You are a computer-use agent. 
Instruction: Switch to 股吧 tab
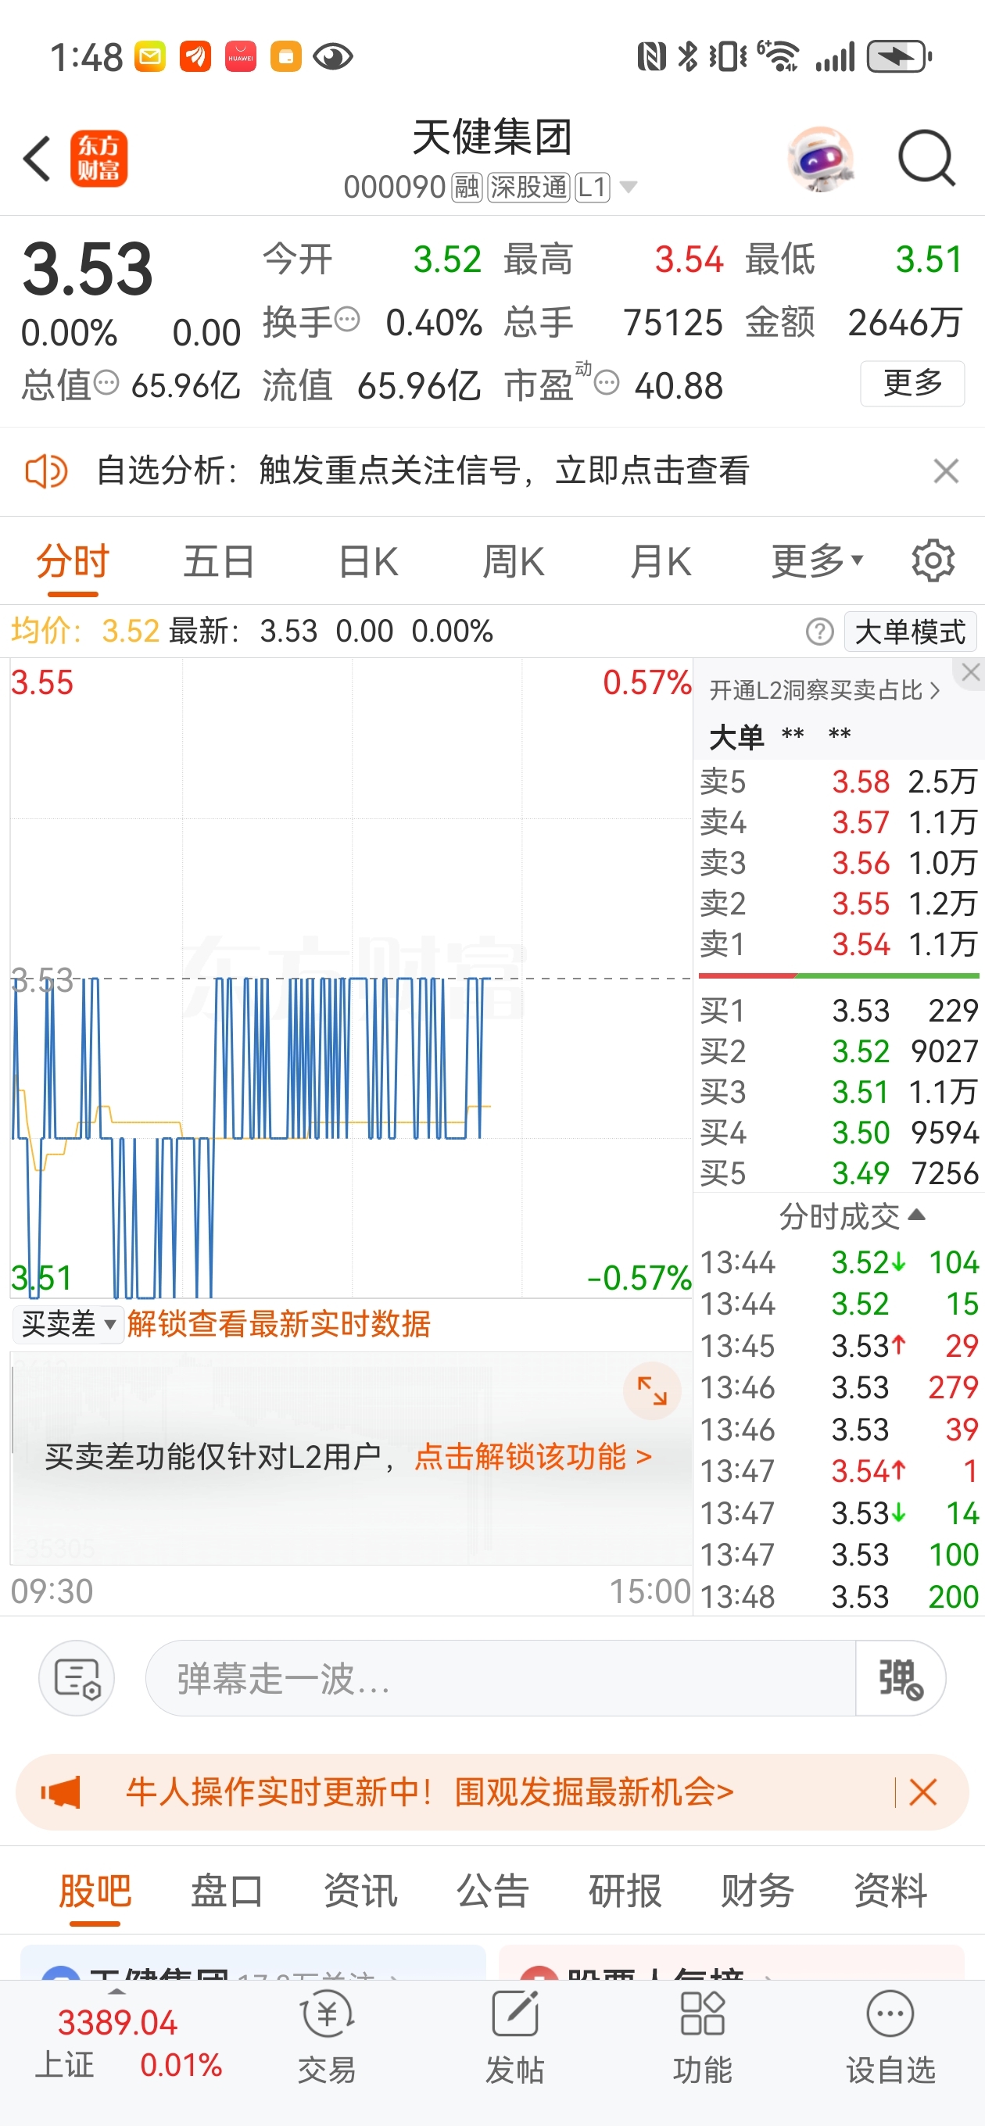(95, 1892)
